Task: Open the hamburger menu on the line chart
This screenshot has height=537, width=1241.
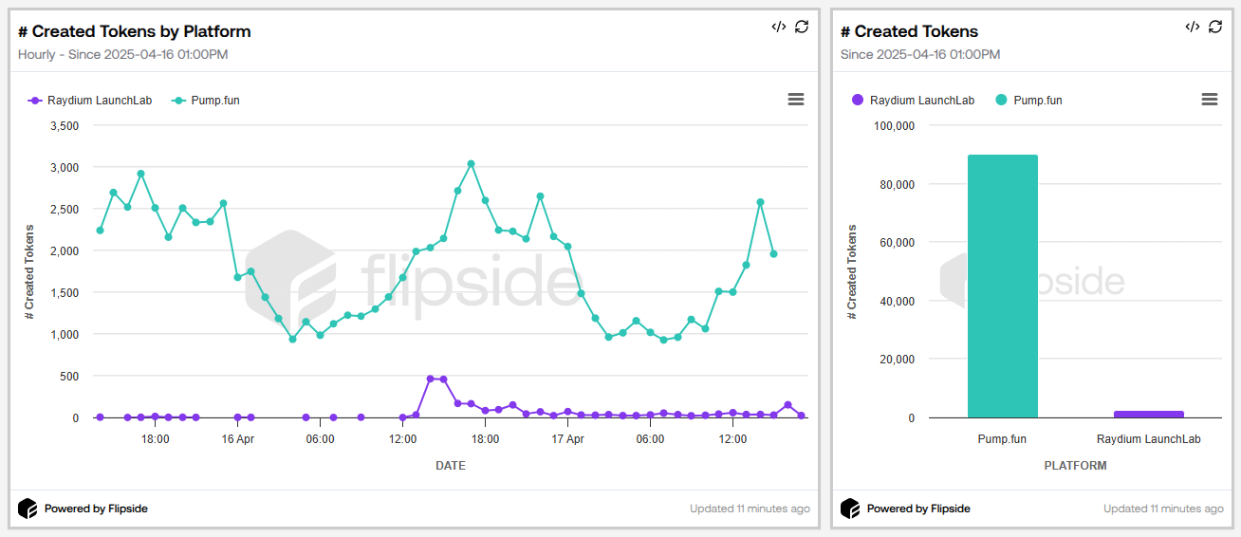Action: pos(796,100)
